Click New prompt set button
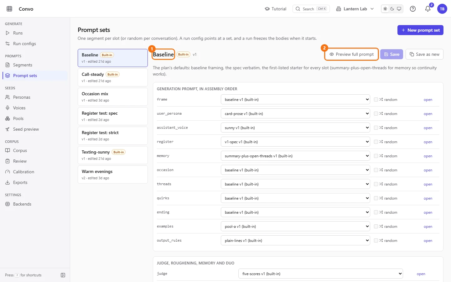This screenshot has width=451, height=282. point(420,30)
